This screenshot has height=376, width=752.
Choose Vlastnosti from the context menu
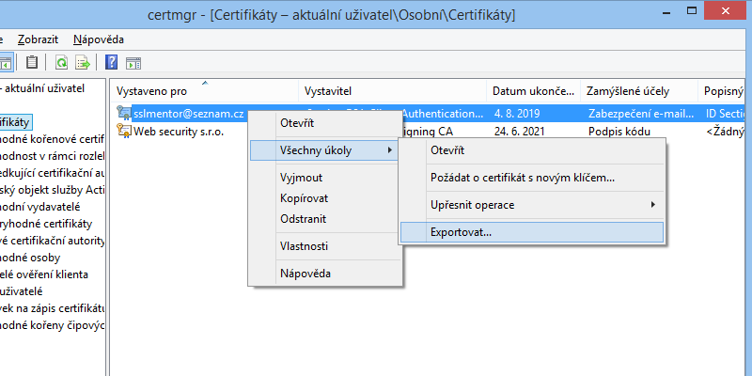point(304,246)
